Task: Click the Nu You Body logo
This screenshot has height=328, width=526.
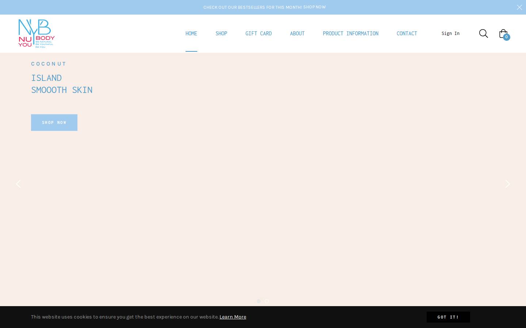Action: pos(37,34)
